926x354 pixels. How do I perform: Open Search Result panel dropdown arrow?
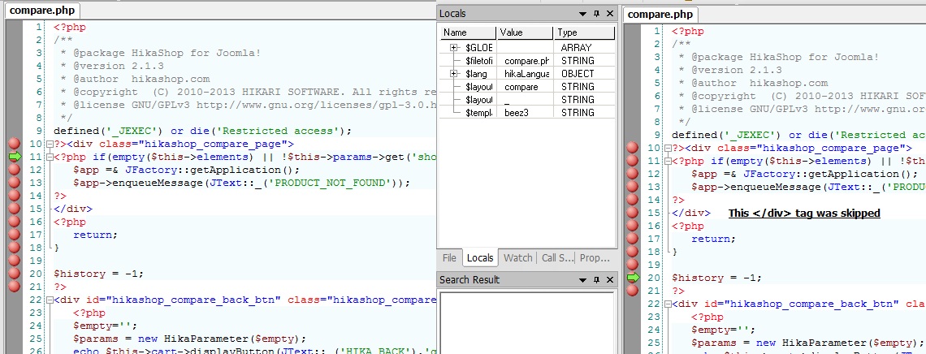[582, 280]
